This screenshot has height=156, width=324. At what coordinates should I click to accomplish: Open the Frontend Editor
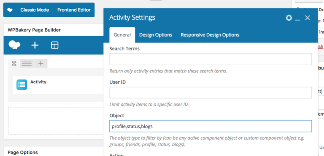(74, 10)
